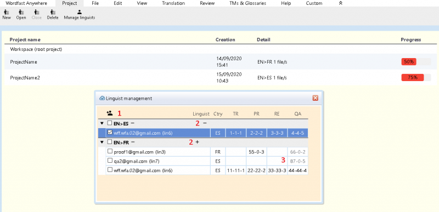Select the ProjectName row
The height and width of the screenshot is (212, 439).
221,62
